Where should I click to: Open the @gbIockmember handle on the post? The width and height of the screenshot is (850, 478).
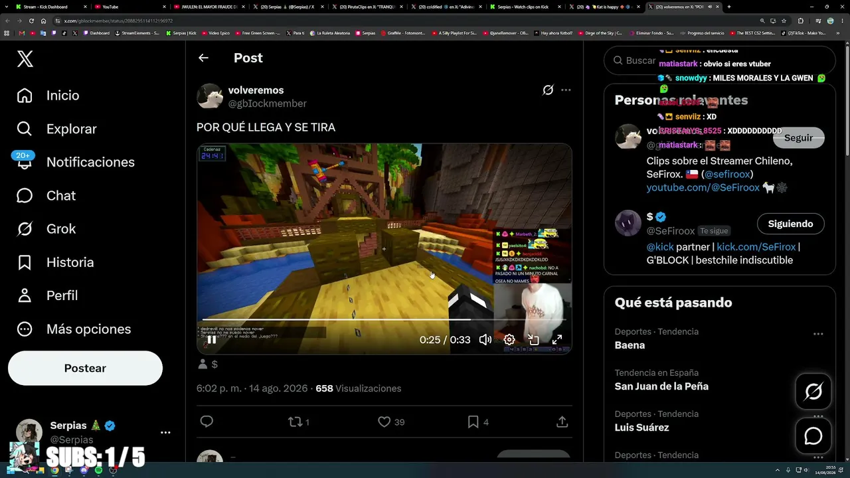(x=268, y=104)
